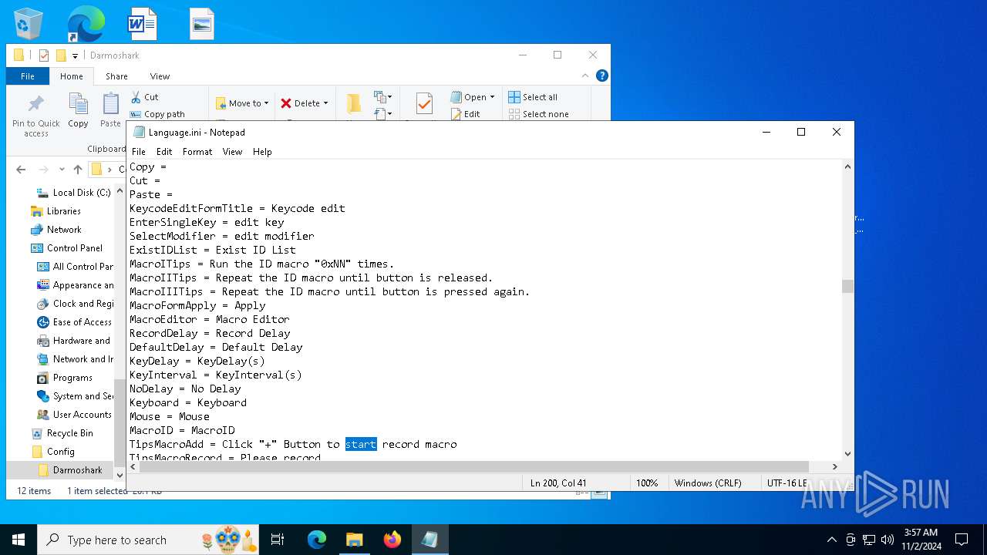Click Pin to Quick access in Explorer
This screenshot has height=555, width=987.
36,115
